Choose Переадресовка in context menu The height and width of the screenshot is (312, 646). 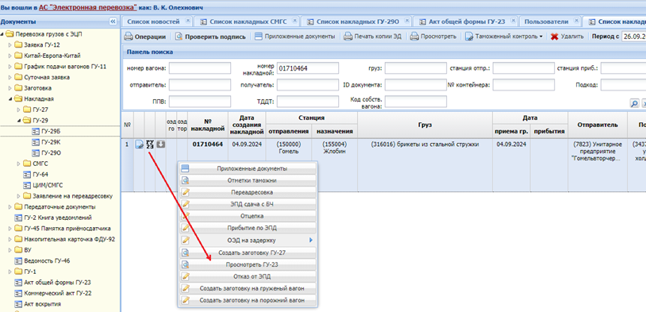[248, 192]
